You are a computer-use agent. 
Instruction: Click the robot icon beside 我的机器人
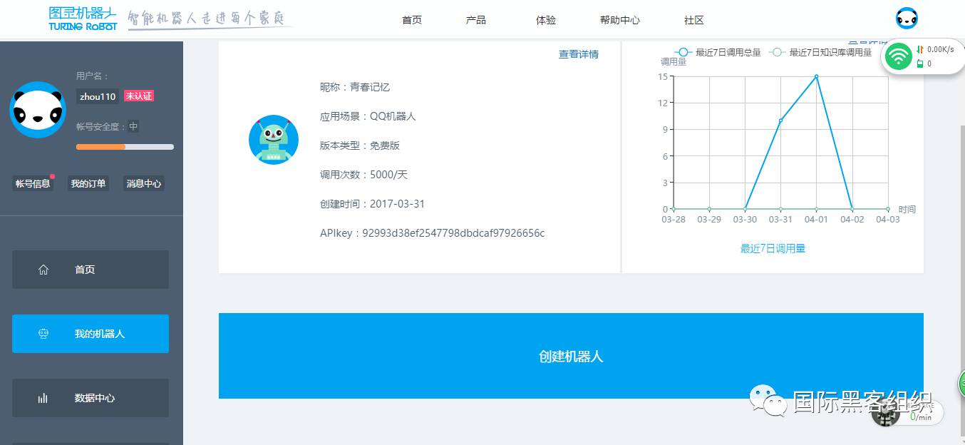[43, 334]
